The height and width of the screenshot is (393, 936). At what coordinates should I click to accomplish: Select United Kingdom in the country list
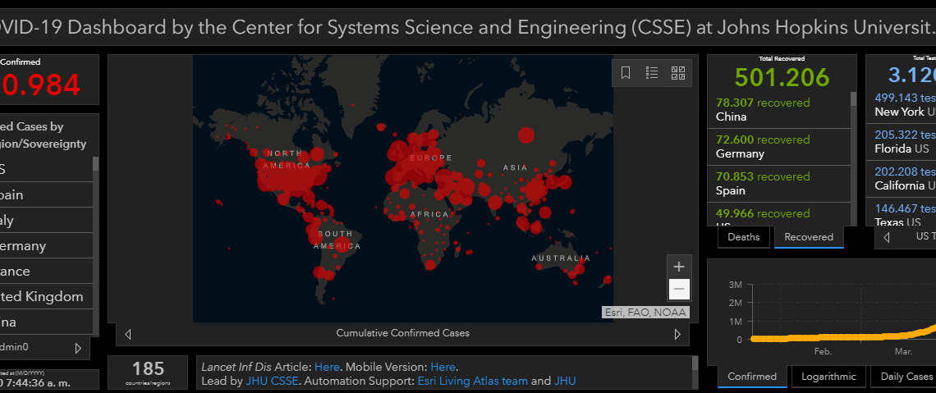47,296
